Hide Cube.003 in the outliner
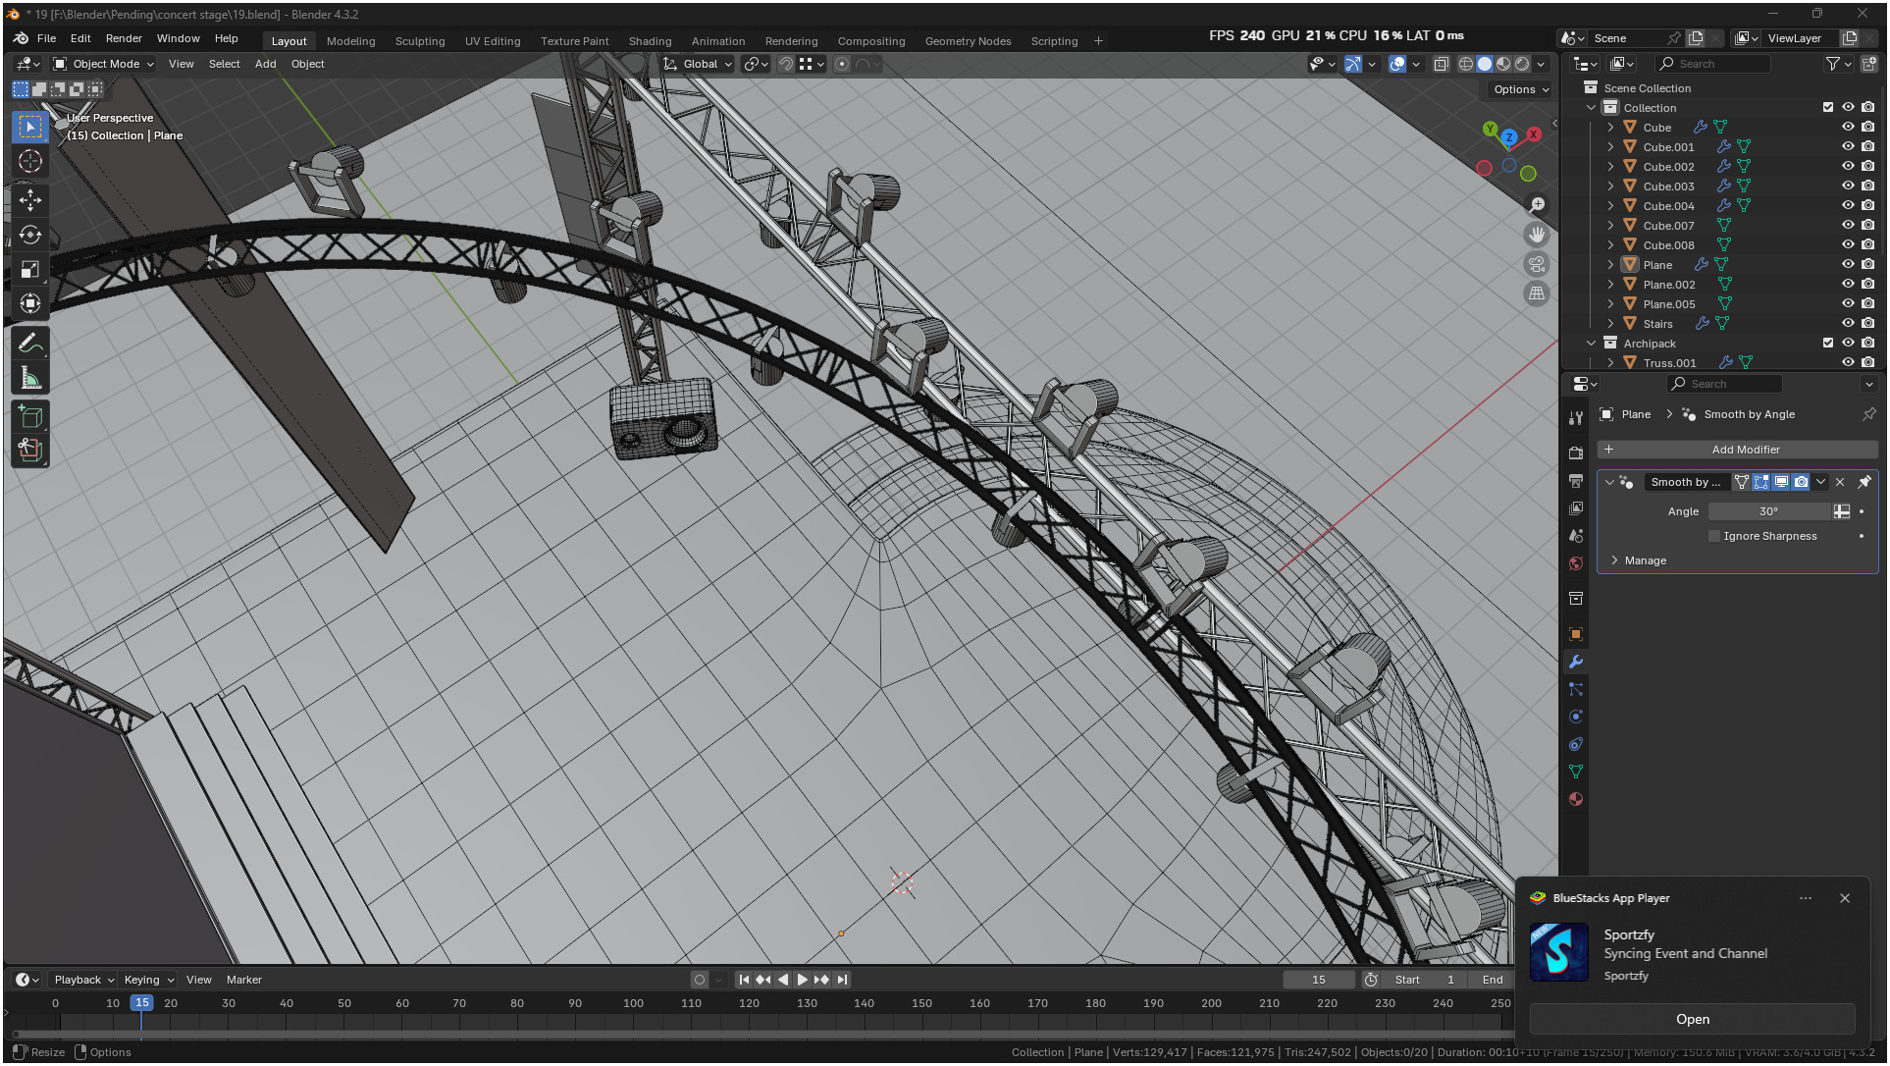The width and height of the screenshot is (1890, 1066). tap(1848, 186)
